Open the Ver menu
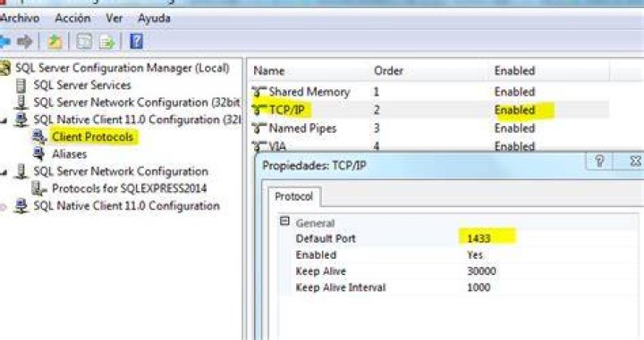 [x=114, y=18]
